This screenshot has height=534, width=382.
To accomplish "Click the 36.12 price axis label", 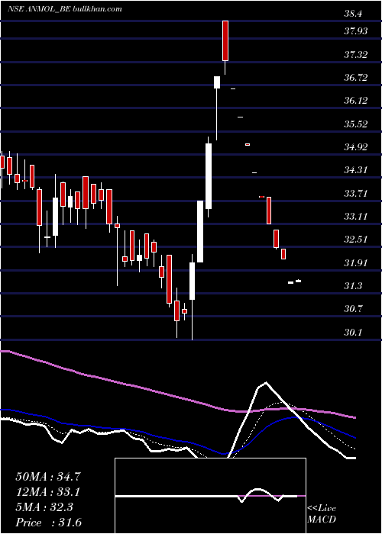I will 356,101.
